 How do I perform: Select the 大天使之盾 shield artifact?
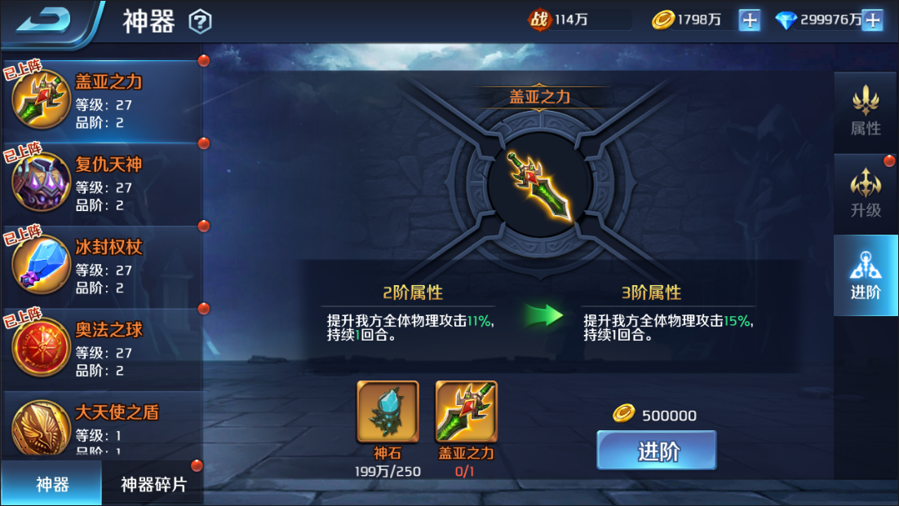[x=103, y=424]
